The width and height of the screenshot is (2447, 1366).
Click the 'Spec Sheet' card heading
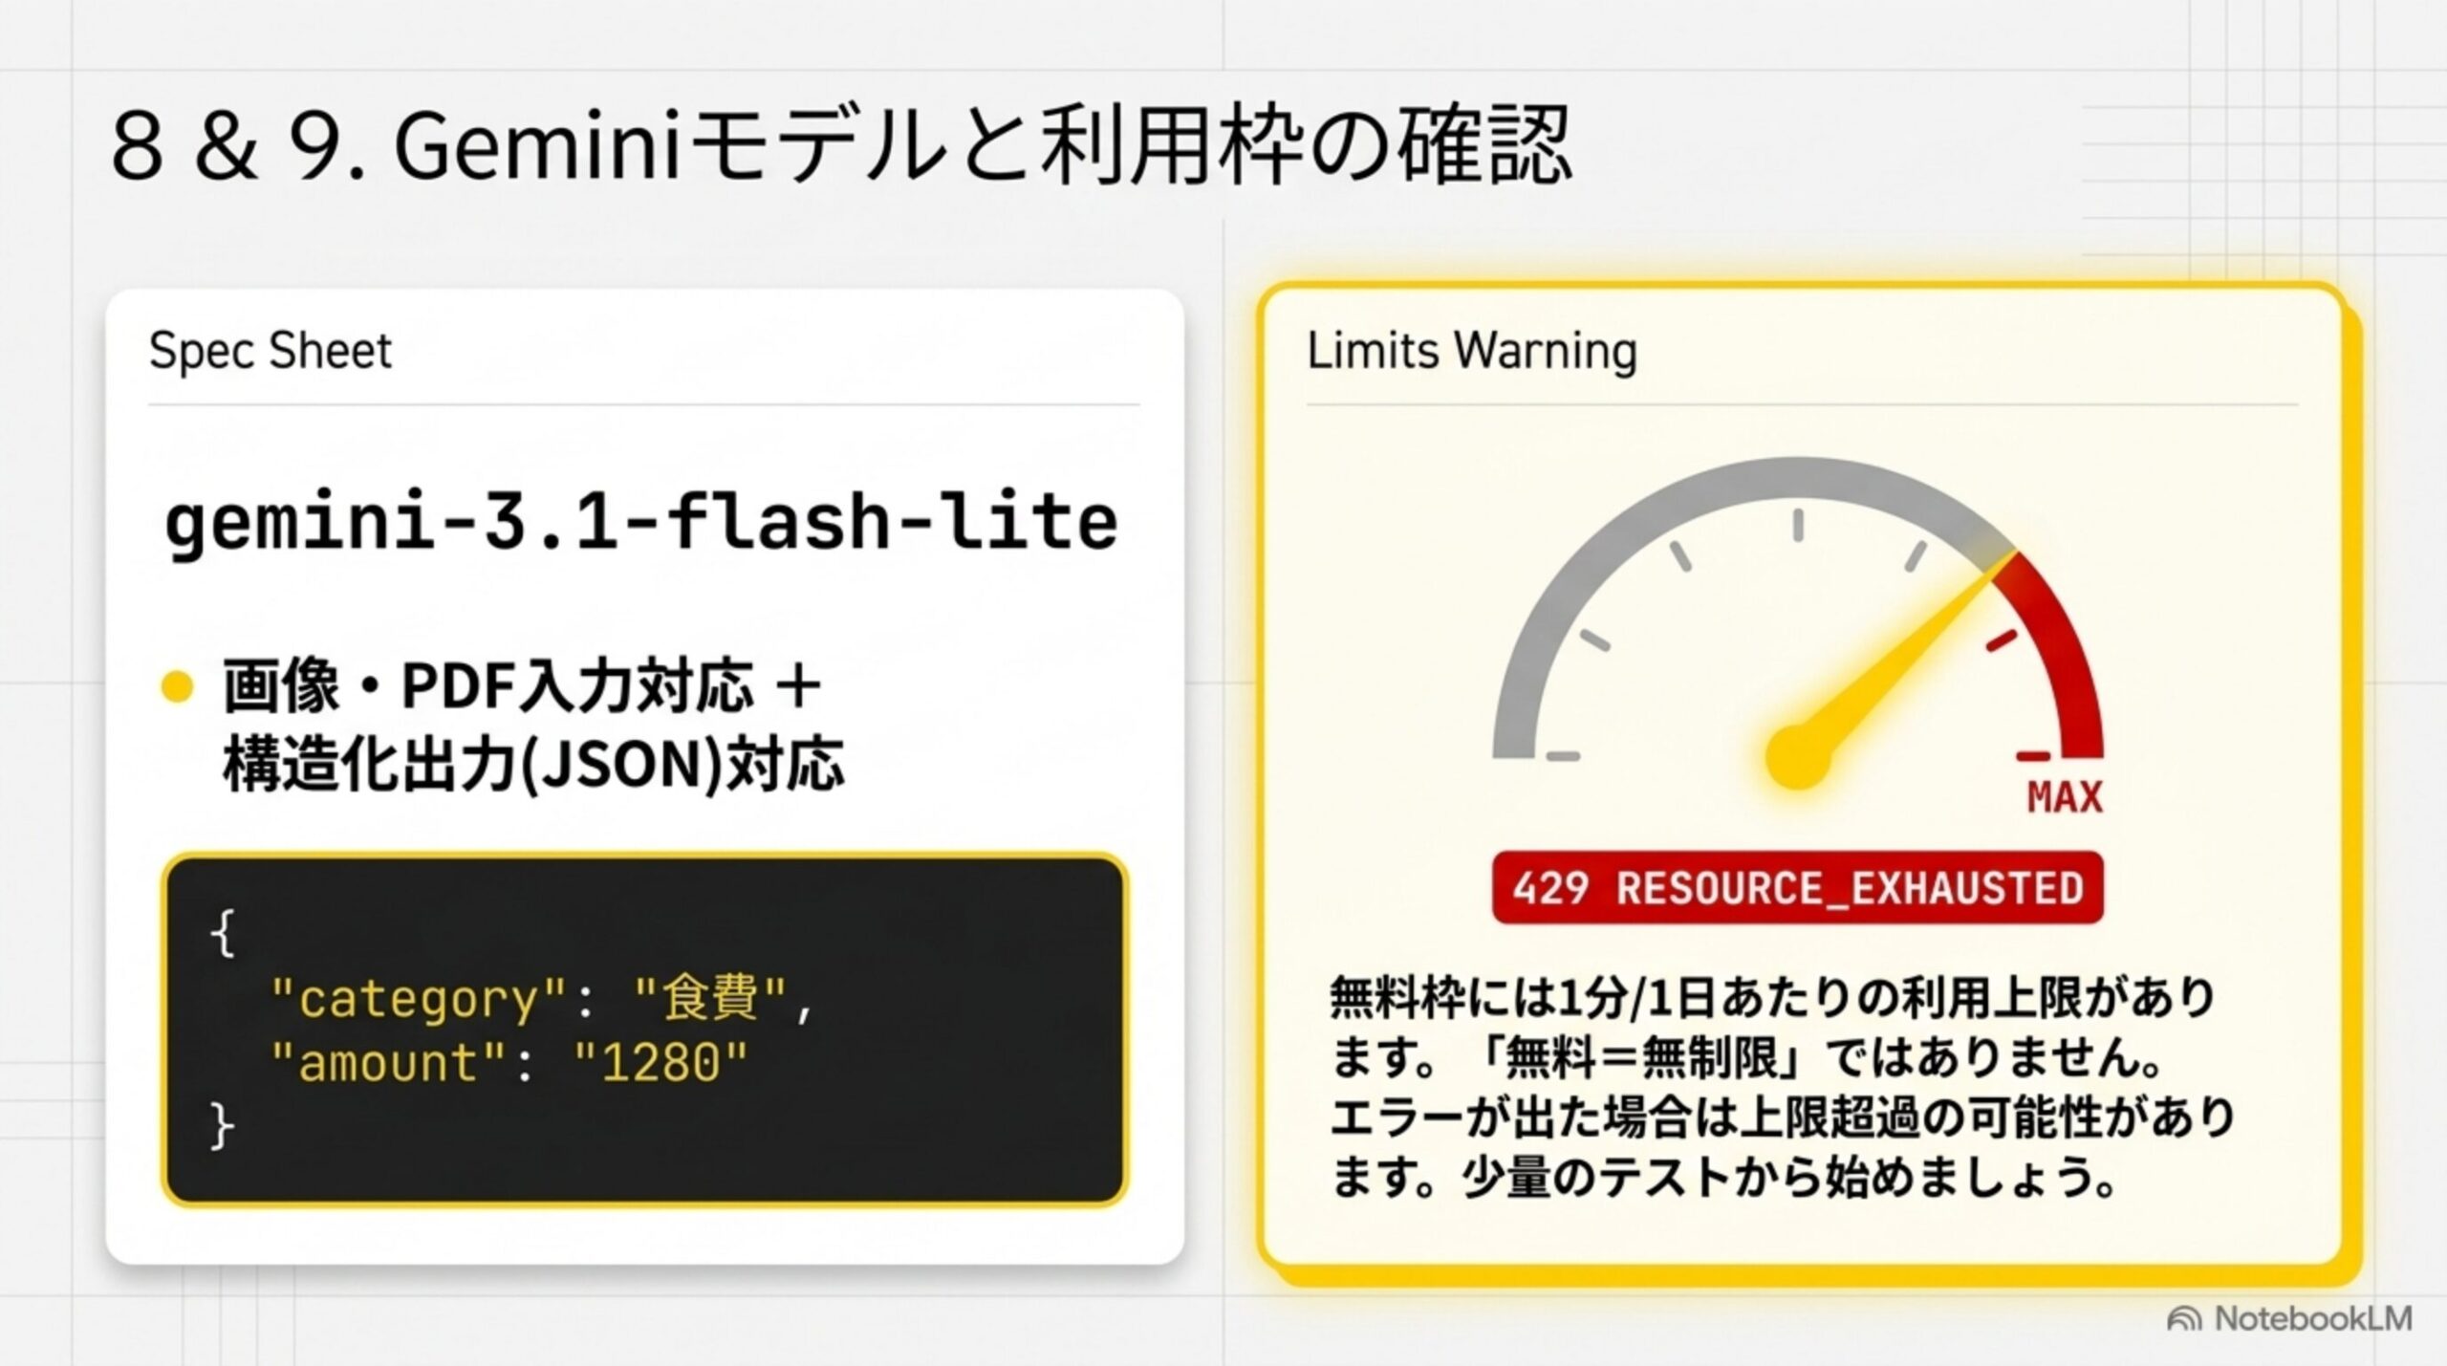pos(271,351)
